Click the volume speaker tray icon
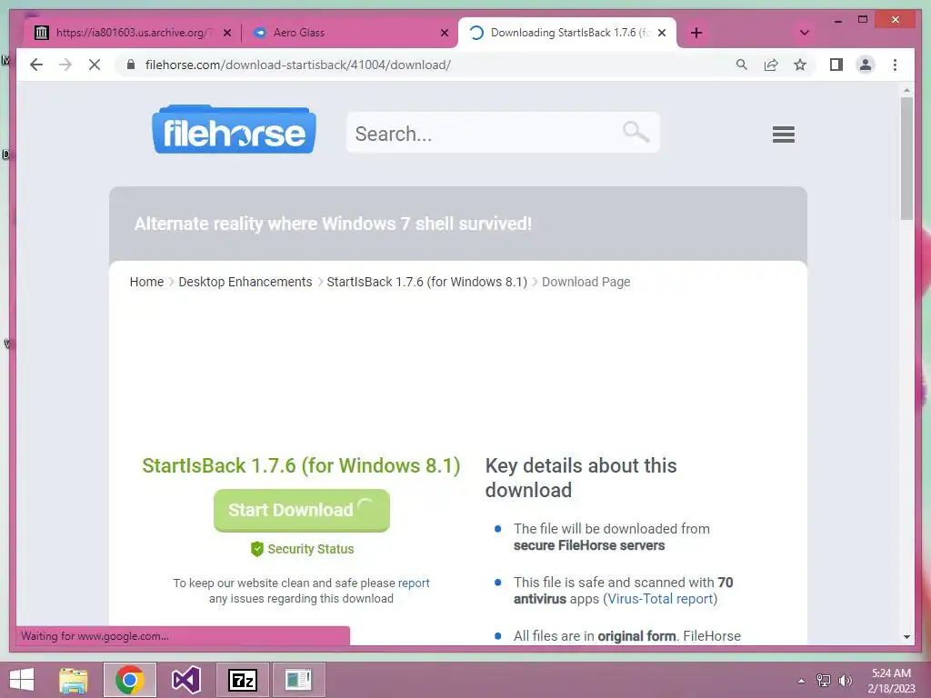This screenshot has width=931, height=698. tap(845, 681)
